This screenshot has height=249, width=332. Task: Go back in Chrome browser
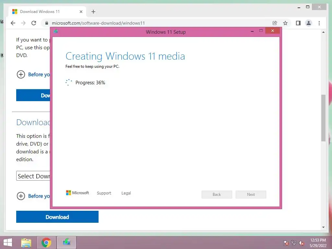pos(13,23)
